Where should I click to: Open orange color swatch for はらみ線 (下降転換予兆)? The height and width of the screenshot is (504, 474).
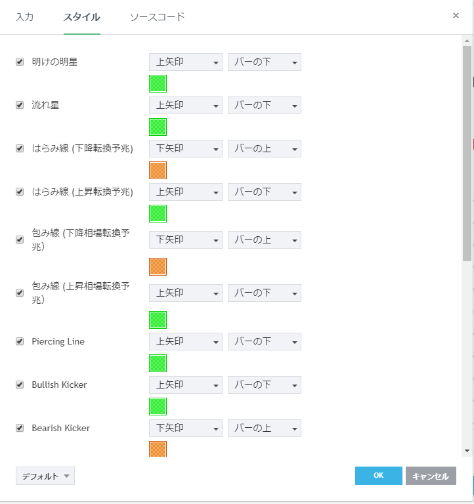tap(158, 171)
